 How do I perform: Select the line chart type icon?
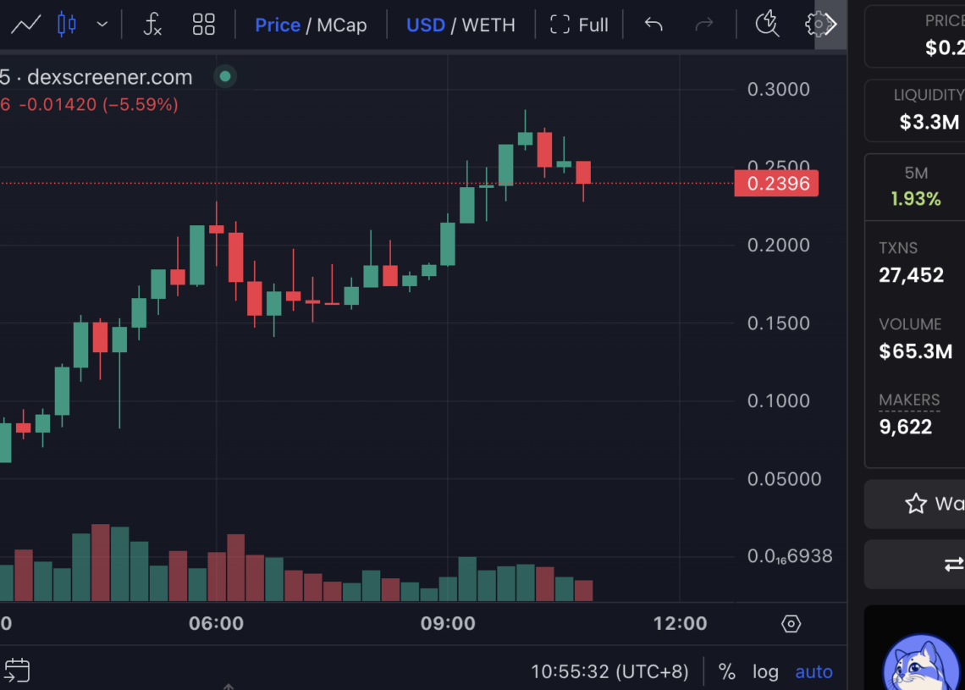click(25, 25)
